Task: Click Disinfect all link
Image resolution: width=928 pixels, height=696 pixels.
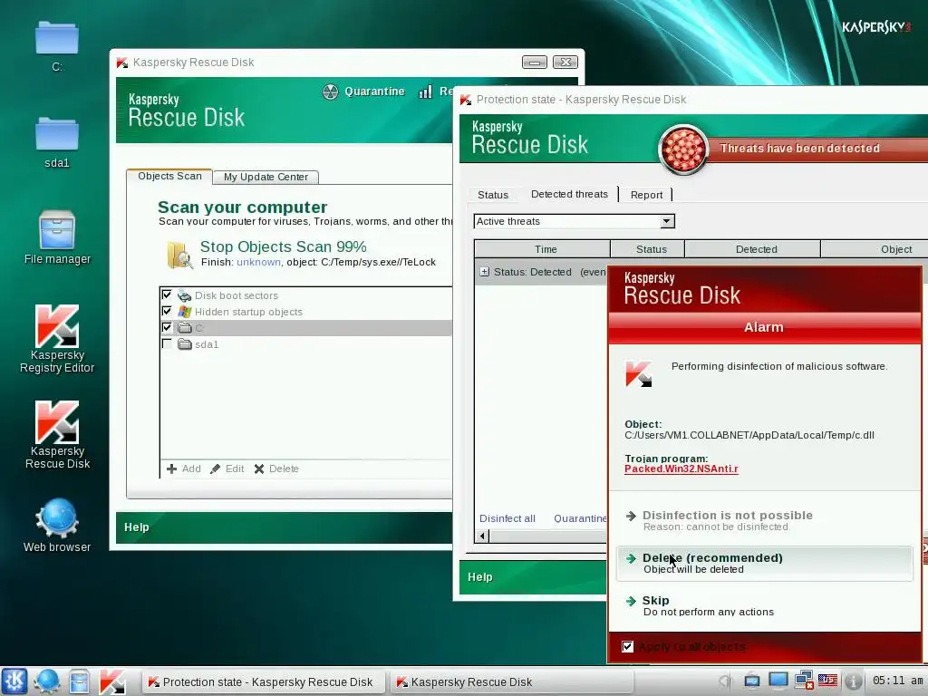Action: point(507,518)
